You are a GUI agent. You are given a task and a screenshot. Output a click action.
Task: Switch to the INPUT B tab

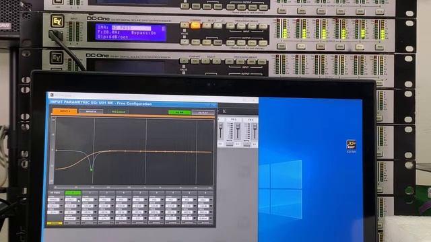91,112
